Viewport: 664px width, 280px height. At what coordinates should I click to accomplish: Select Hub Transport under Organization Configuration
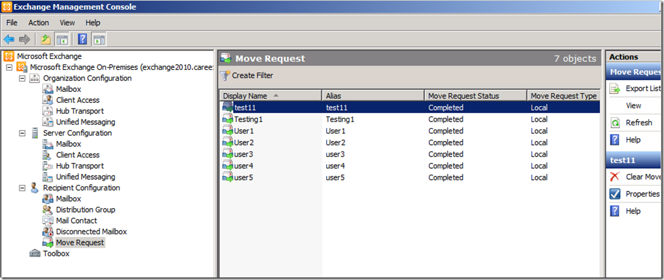(79, 111)
